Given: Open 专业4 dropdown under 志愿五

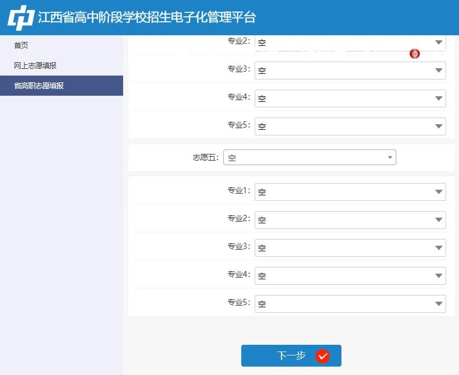Looking at the screenshot, I should (350, 276).
